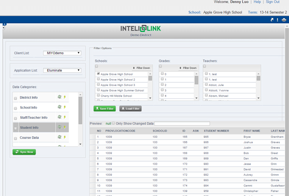
Task: Click Schools Filter Down control
Action: (142, 68)
